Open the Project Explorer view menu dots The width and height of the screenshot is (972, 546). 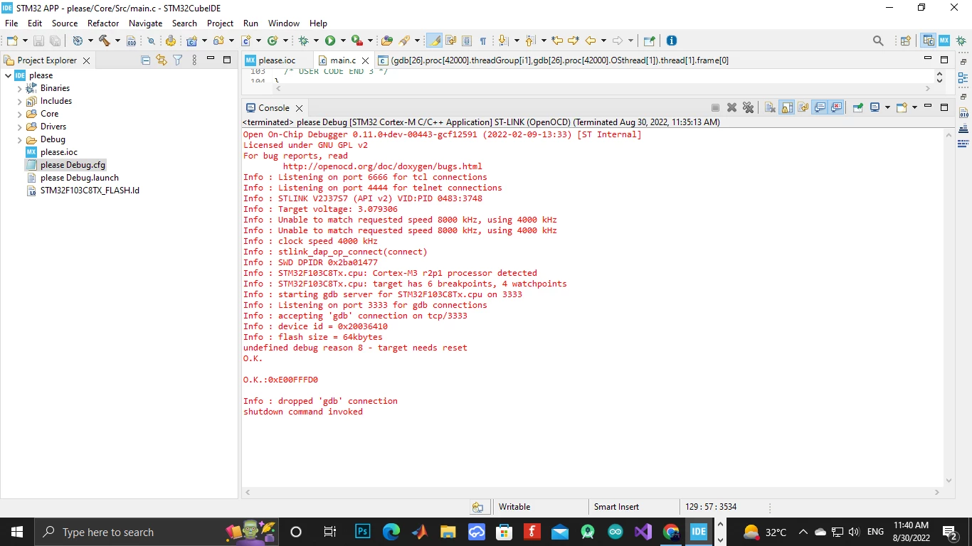point(194,60)
